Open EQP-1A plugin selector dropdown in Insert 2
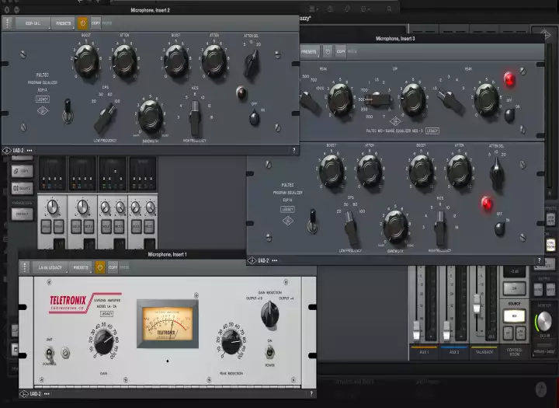This screenshot has height=408, width=559. tap(33, 23)
